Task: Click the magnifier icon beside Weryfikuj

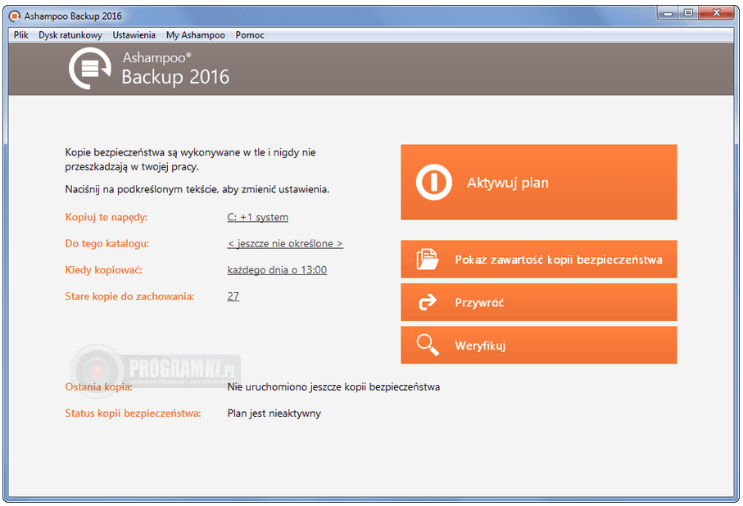Action: click(428, 345)
